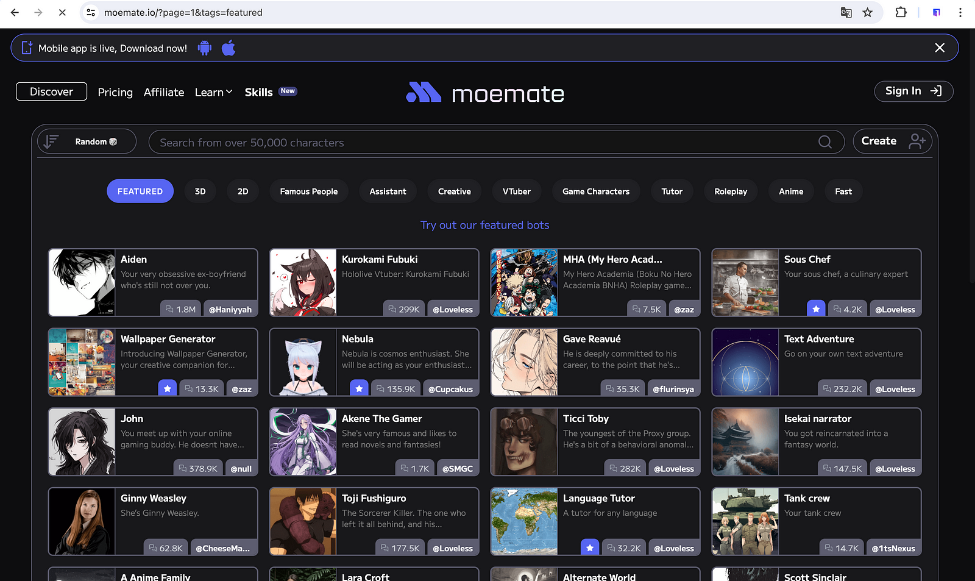Download the Android mobile app
Viewport: 975px width, 581px height.
tap(205, 48)
